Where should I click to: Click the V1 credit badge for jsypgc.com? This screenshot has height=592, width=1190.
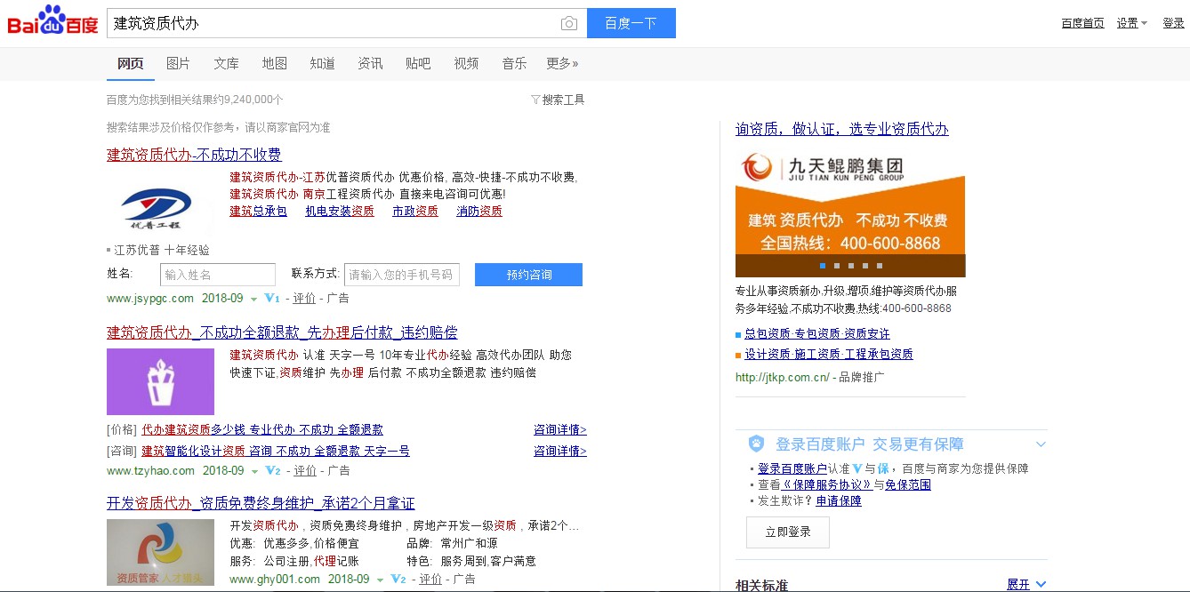point(272,299)
